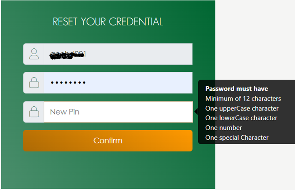Image resolution: width=295 pixels, height=190 pixels.
Task: Click the New Pin placeholder text
Action: point(65,112)
